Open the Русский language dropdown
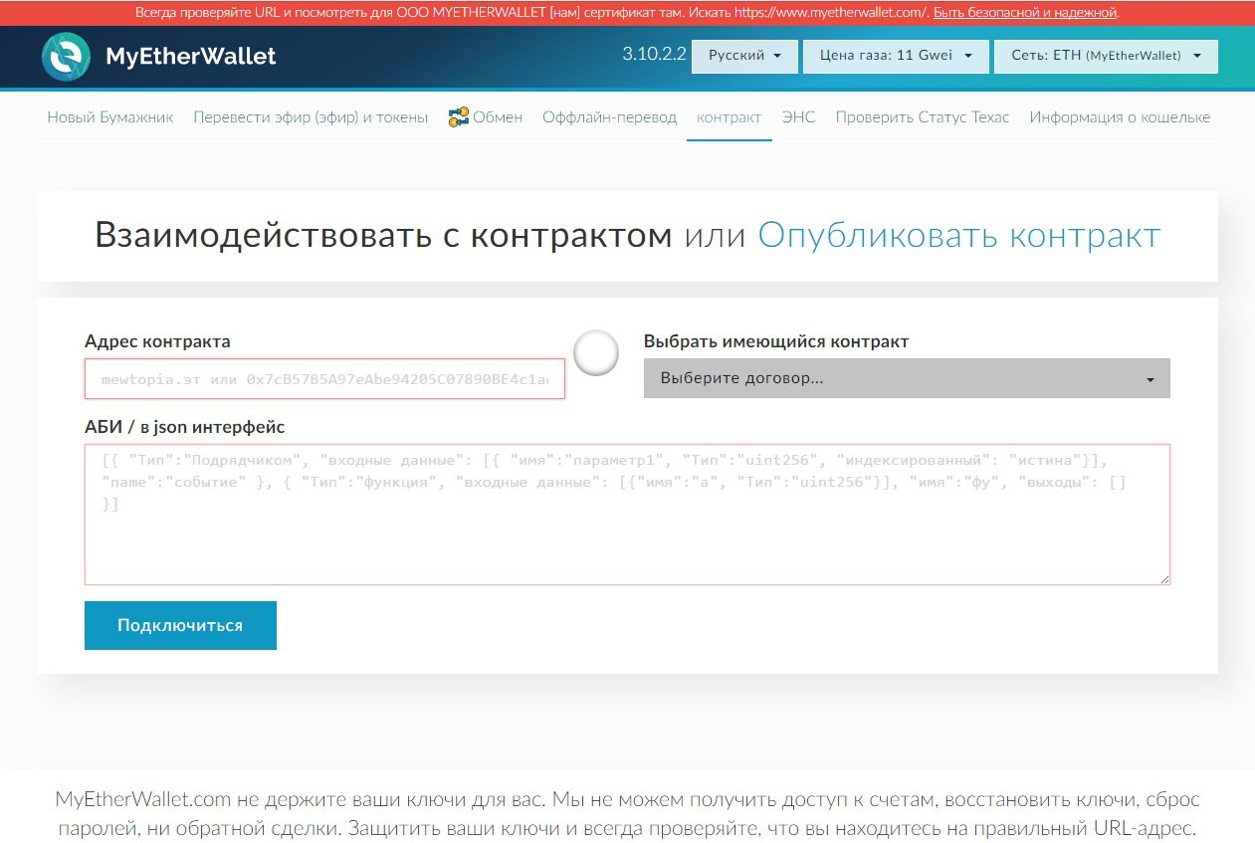The image size is (1255, 843). (x=745, y=56)
